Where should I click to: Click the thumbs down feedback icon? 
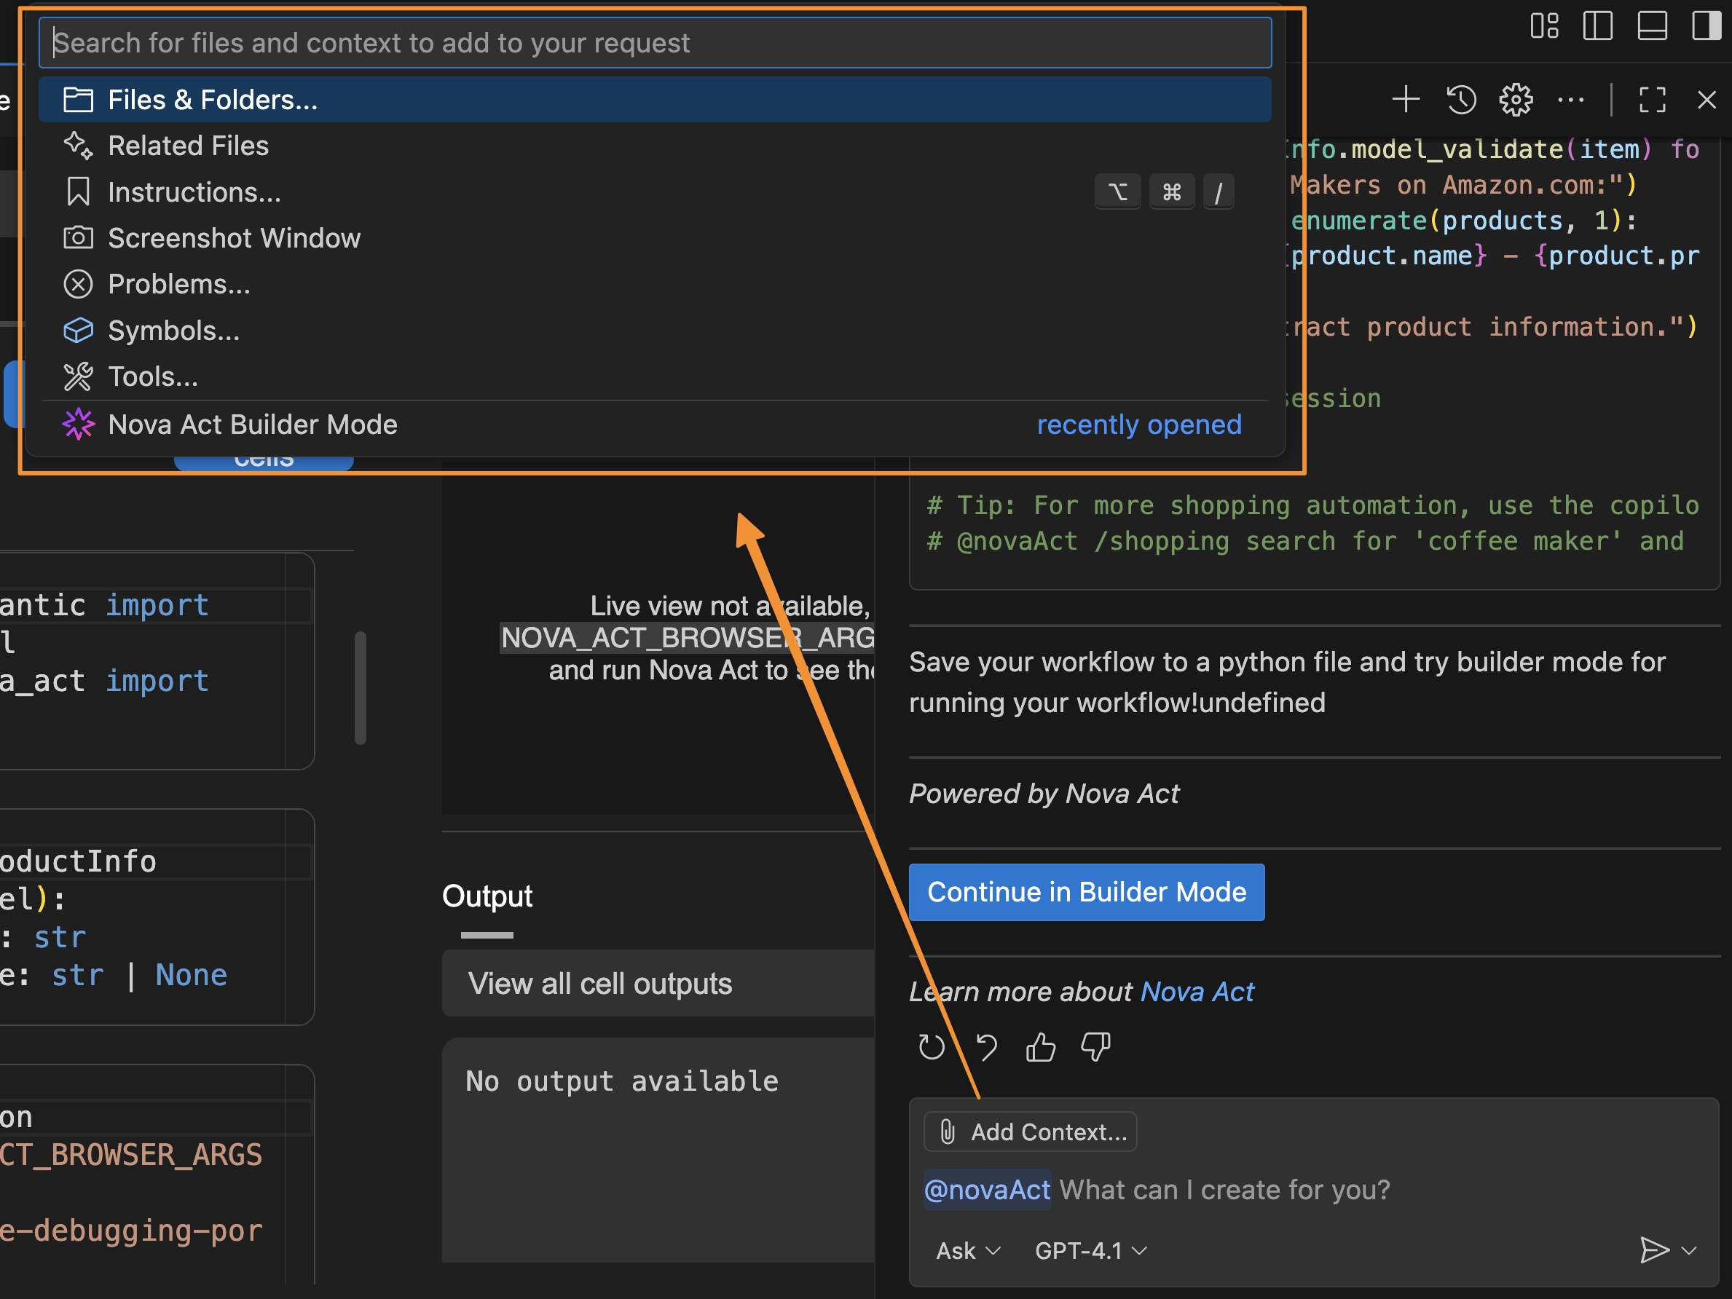[1095, 1047]
